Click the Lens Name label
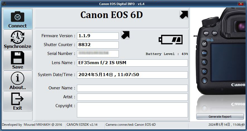This screenshot has width=247, height=131. click(64, 63)
